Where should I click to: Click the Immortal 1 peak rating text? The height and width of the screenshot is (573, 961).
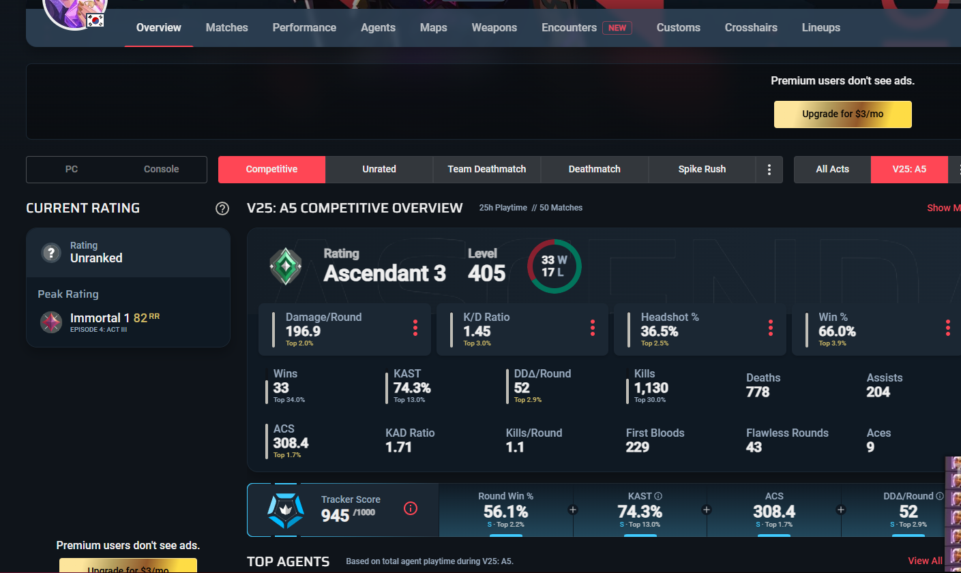point(100,318)
